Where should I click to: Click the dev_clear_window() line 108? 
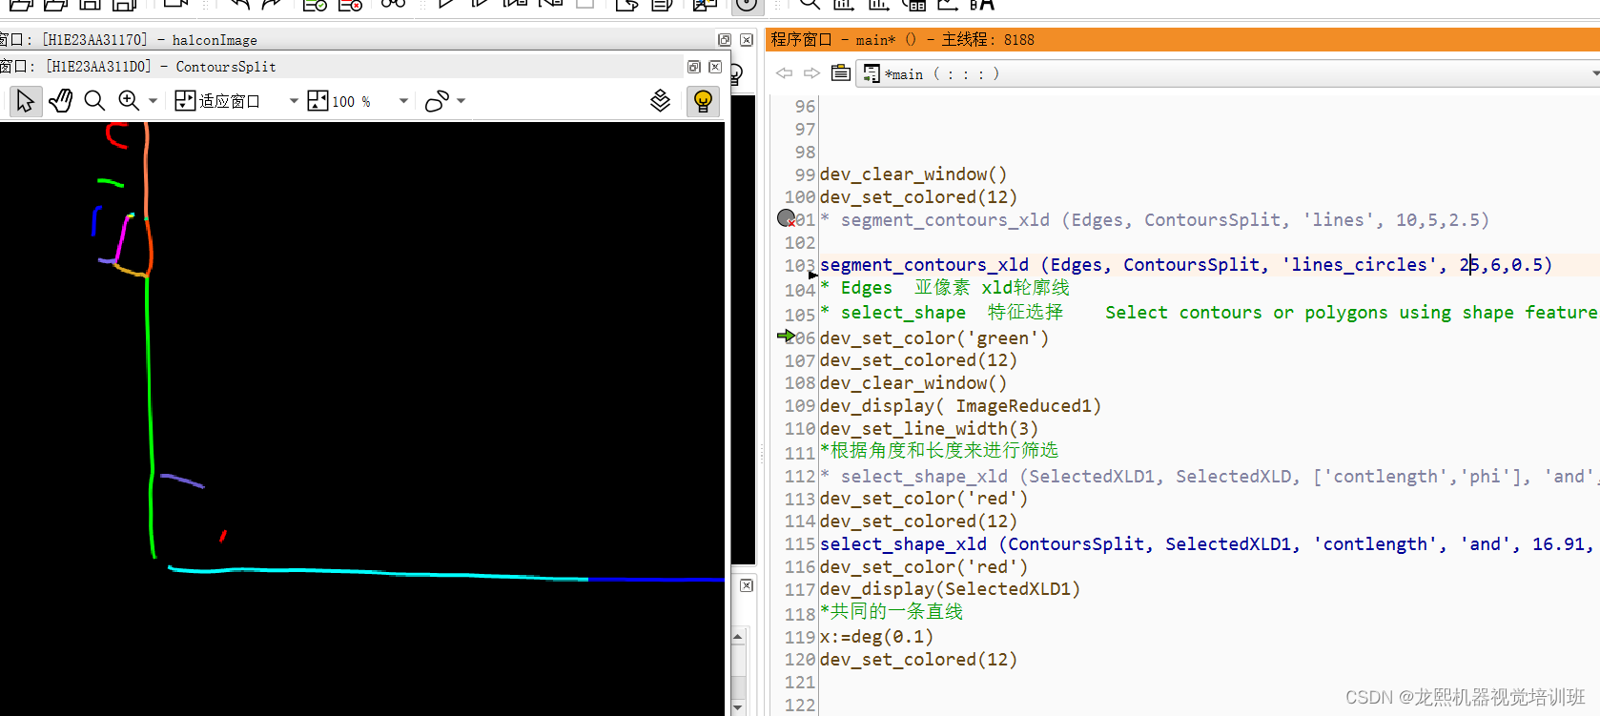(x=913, y=383)
